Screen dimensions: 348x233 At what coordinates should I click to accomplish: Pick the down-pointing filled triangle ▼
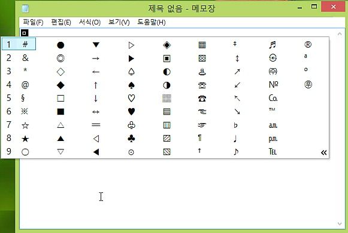pyautogui.click(x=96, y=45)
